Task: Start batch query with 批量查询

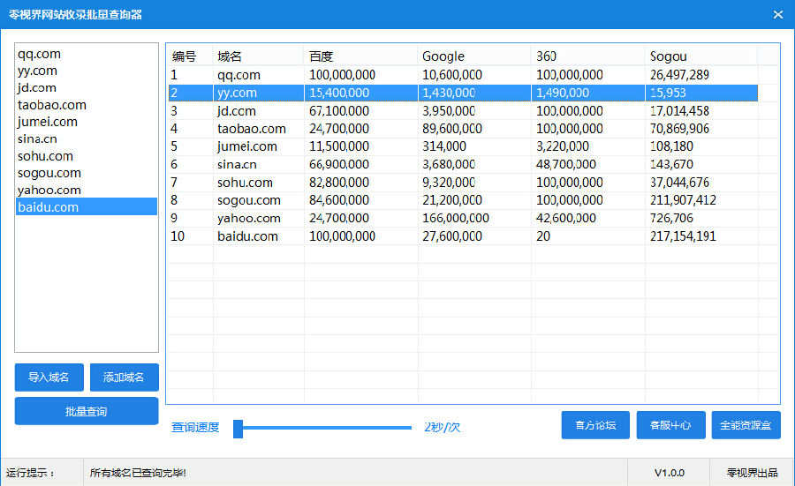Action: [x=87, y=411]
